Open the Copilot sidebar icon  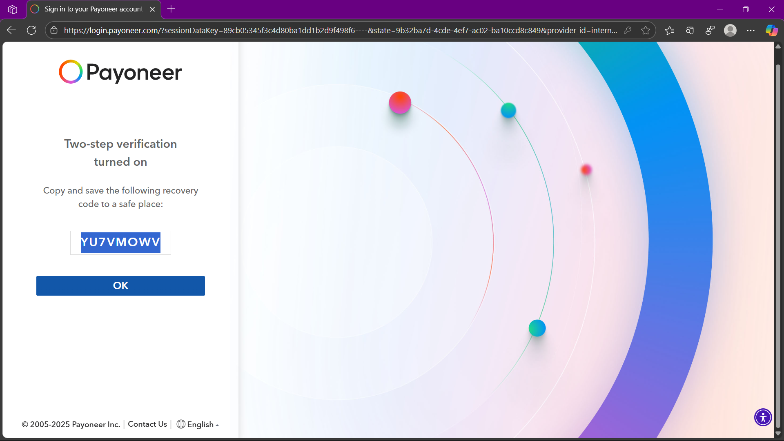(771, 30)
